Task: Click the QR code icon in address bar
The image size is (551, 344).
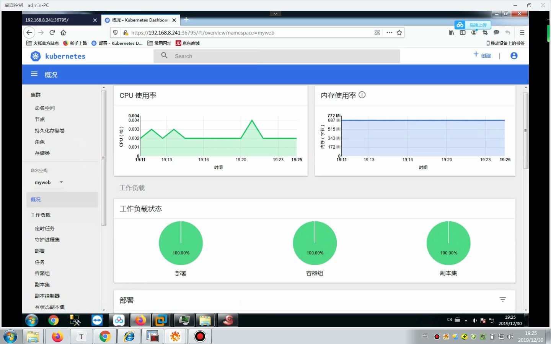Action: click(x=377, y=33)
